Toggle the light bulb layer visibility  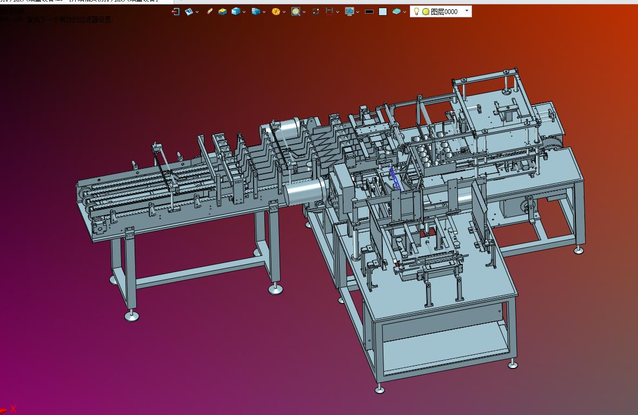click(x=416, y=11)
